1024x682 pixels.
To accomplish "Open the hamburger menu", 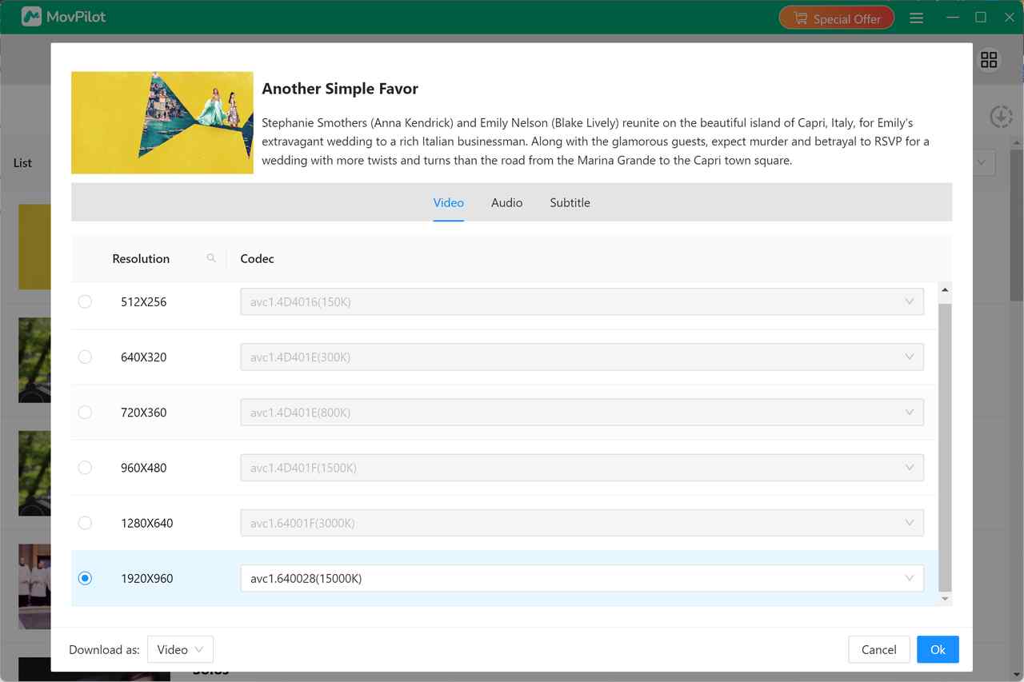I will [x=916, y=17].
